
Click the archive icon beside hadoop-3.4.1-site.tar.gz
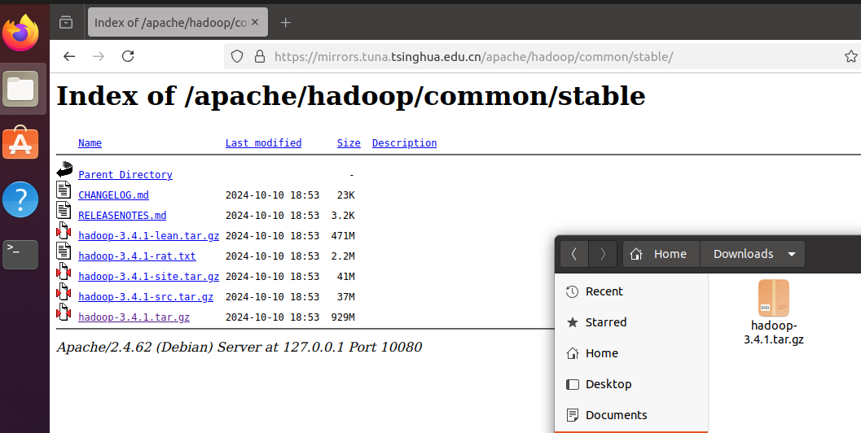click(64, 271)
